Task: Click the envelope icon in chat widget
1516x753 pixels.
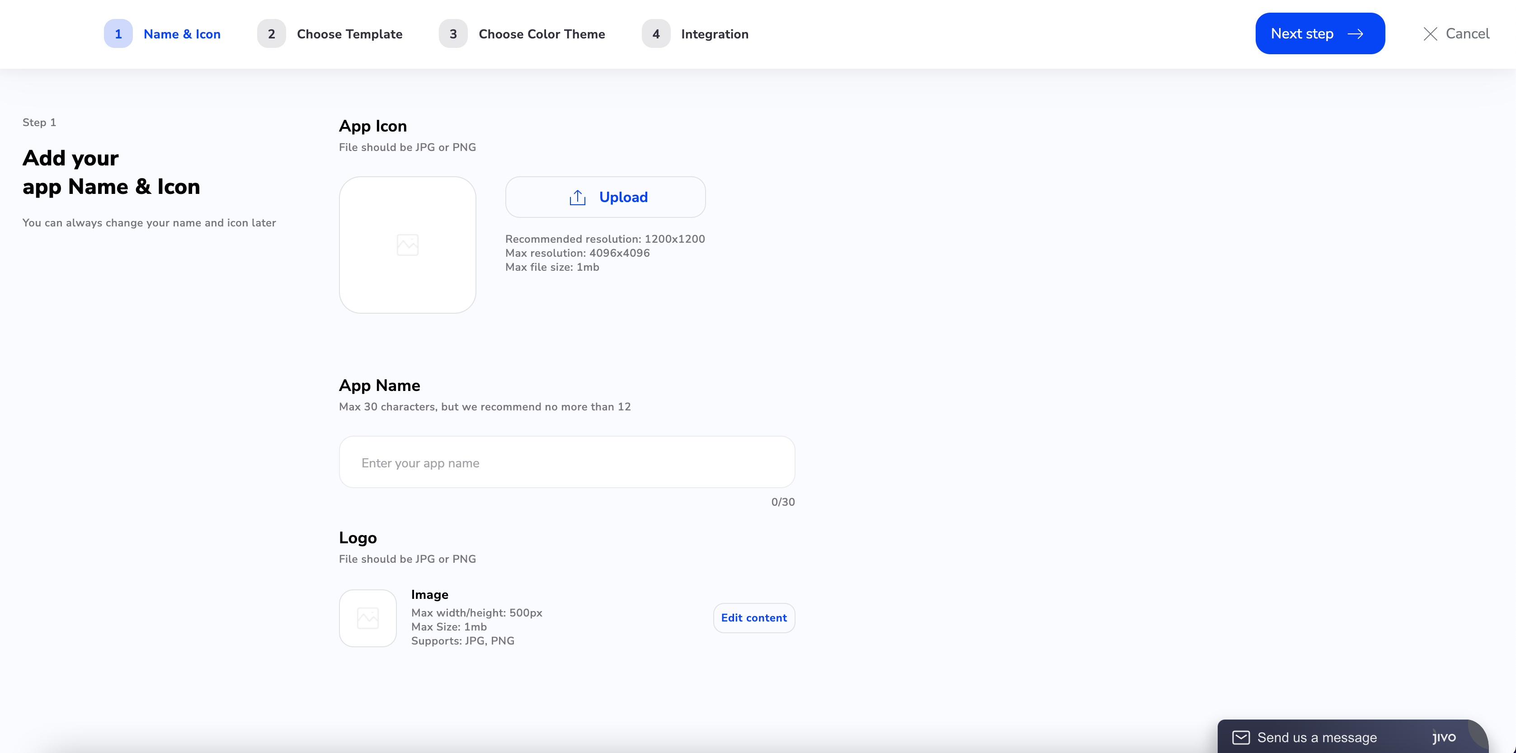Action: pyautogui.click(x=1241, y=737)
